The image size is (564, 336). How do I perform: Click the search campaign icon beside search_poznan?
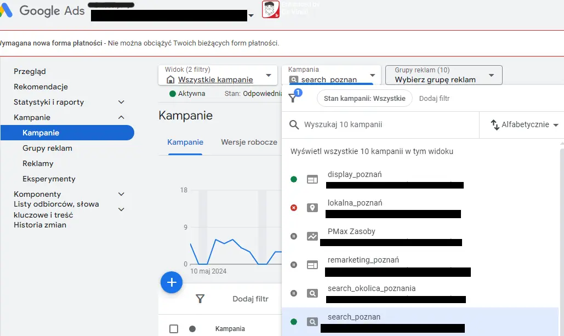(x=312, y=322)
